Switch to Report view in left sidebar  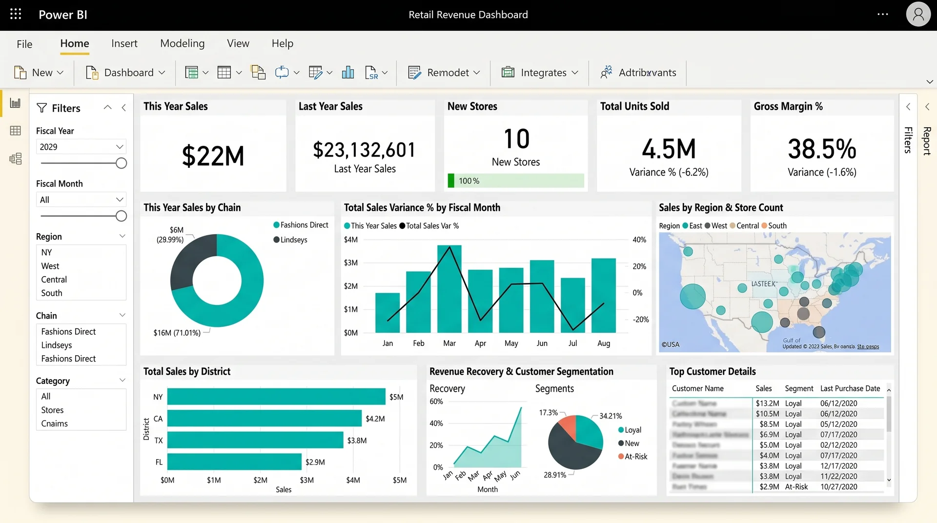point(16,103)
